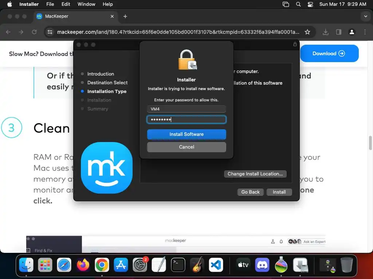Click the webpage vertical scrollbar
Image resolution: width=373 pixels, height=279 pixels.
[x=370, y=143]
